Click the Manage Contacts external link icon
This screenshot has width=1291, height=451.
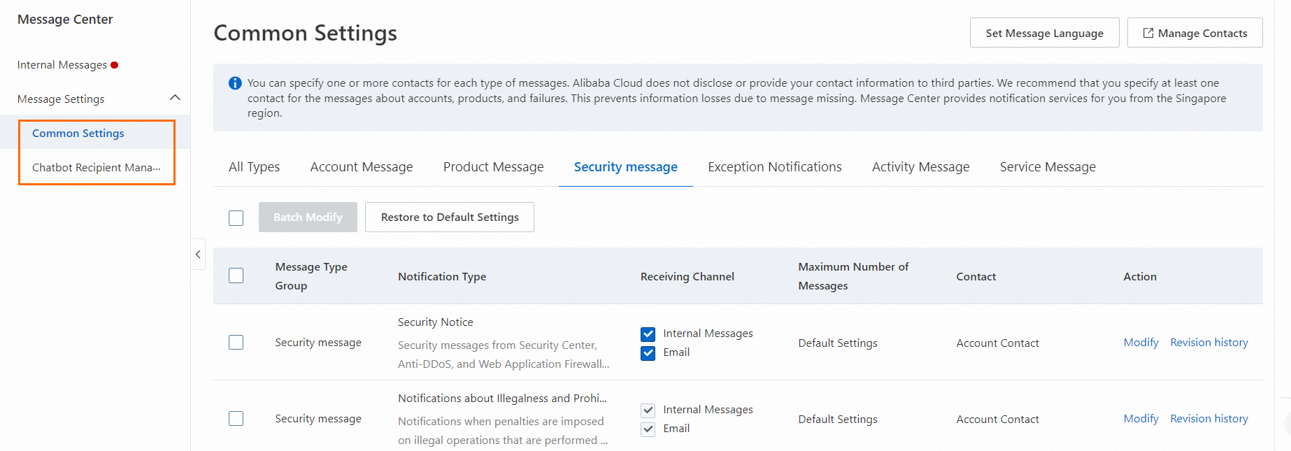tap(1148, 33)
